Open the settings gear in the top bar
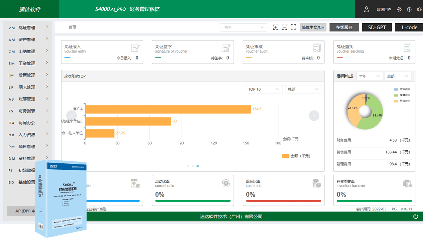 click(399, 9)
